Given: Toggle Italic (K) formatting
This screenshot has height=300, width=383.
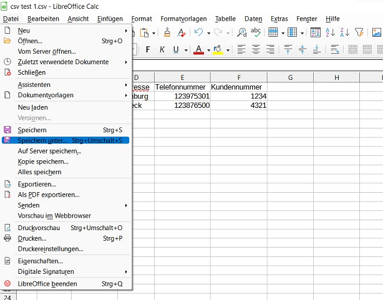Looking at the screenshot, I should pyautogui.click(x=162, y=50).
